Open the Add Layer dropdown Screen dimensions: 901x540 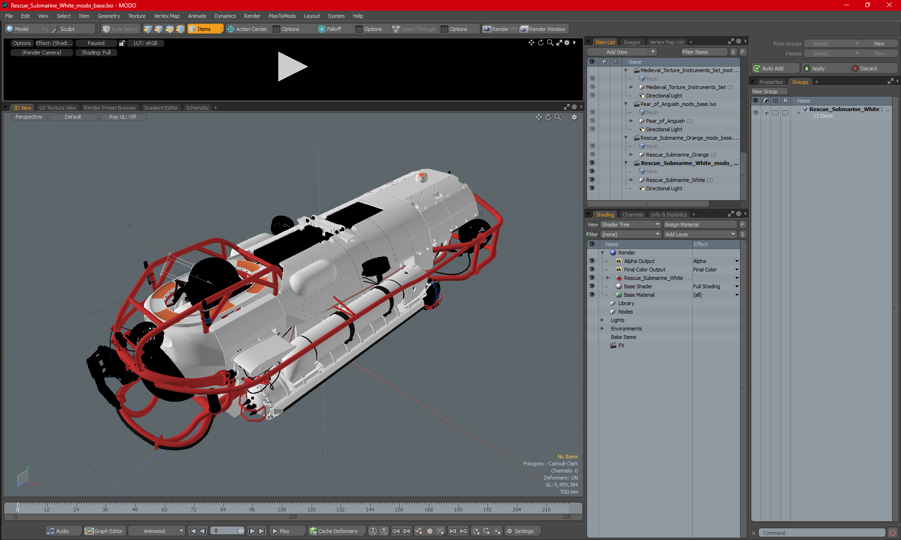point(700,234)
